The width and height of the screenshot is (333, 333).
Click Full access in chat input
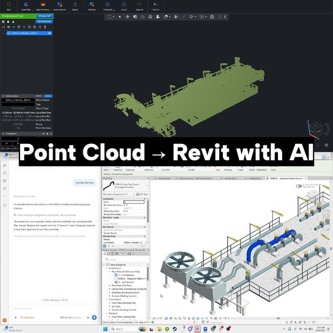(27, 318)
